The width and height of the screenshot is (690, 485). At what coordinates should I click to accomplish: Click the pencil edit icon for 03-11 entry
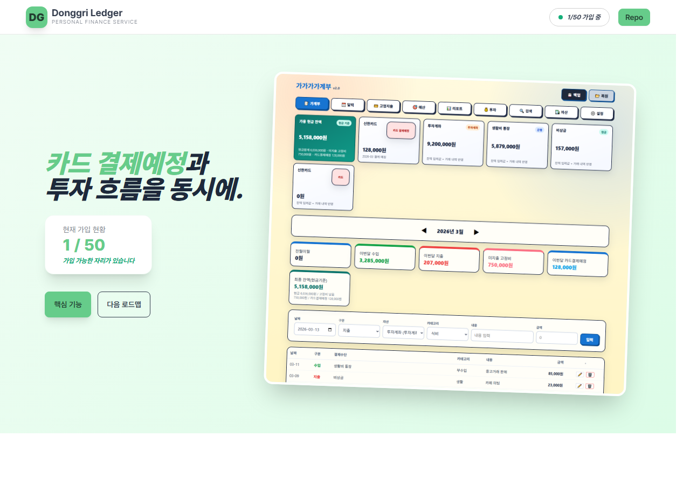[x=580, y=374]
